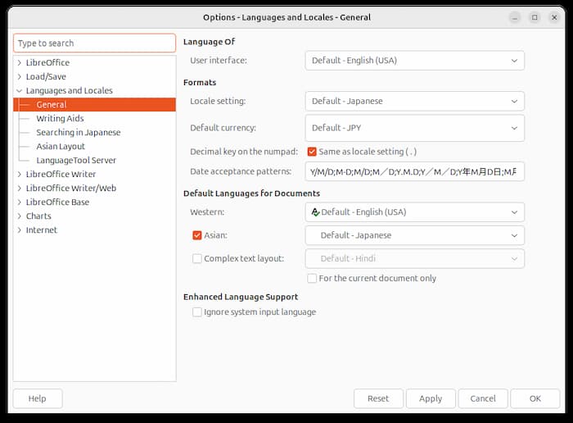
Task: Expand the LibreOffice Base node
Action: point(20,202)
